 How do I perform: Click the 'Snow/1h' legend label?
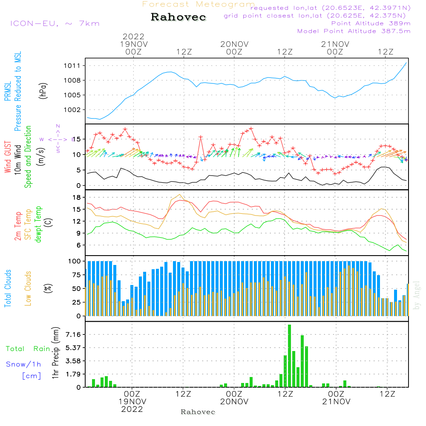pos(23,364)
